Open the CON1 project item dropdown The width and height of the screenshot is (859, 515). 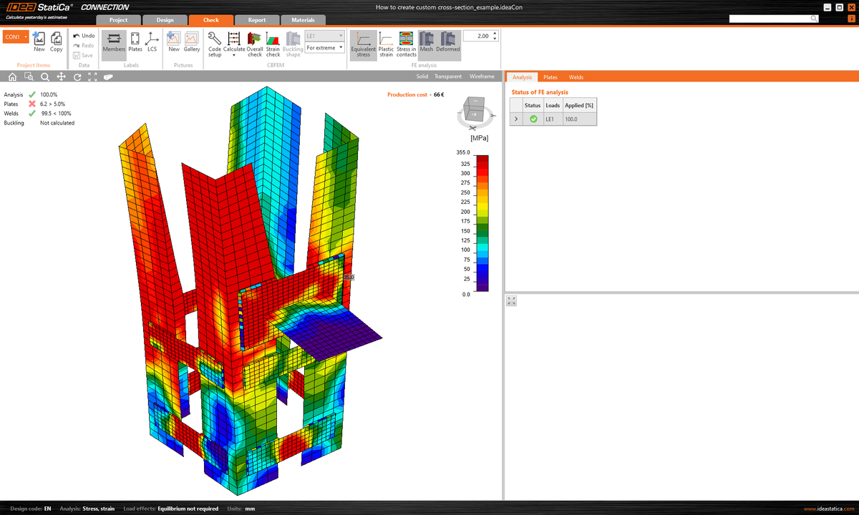(26, 36)
